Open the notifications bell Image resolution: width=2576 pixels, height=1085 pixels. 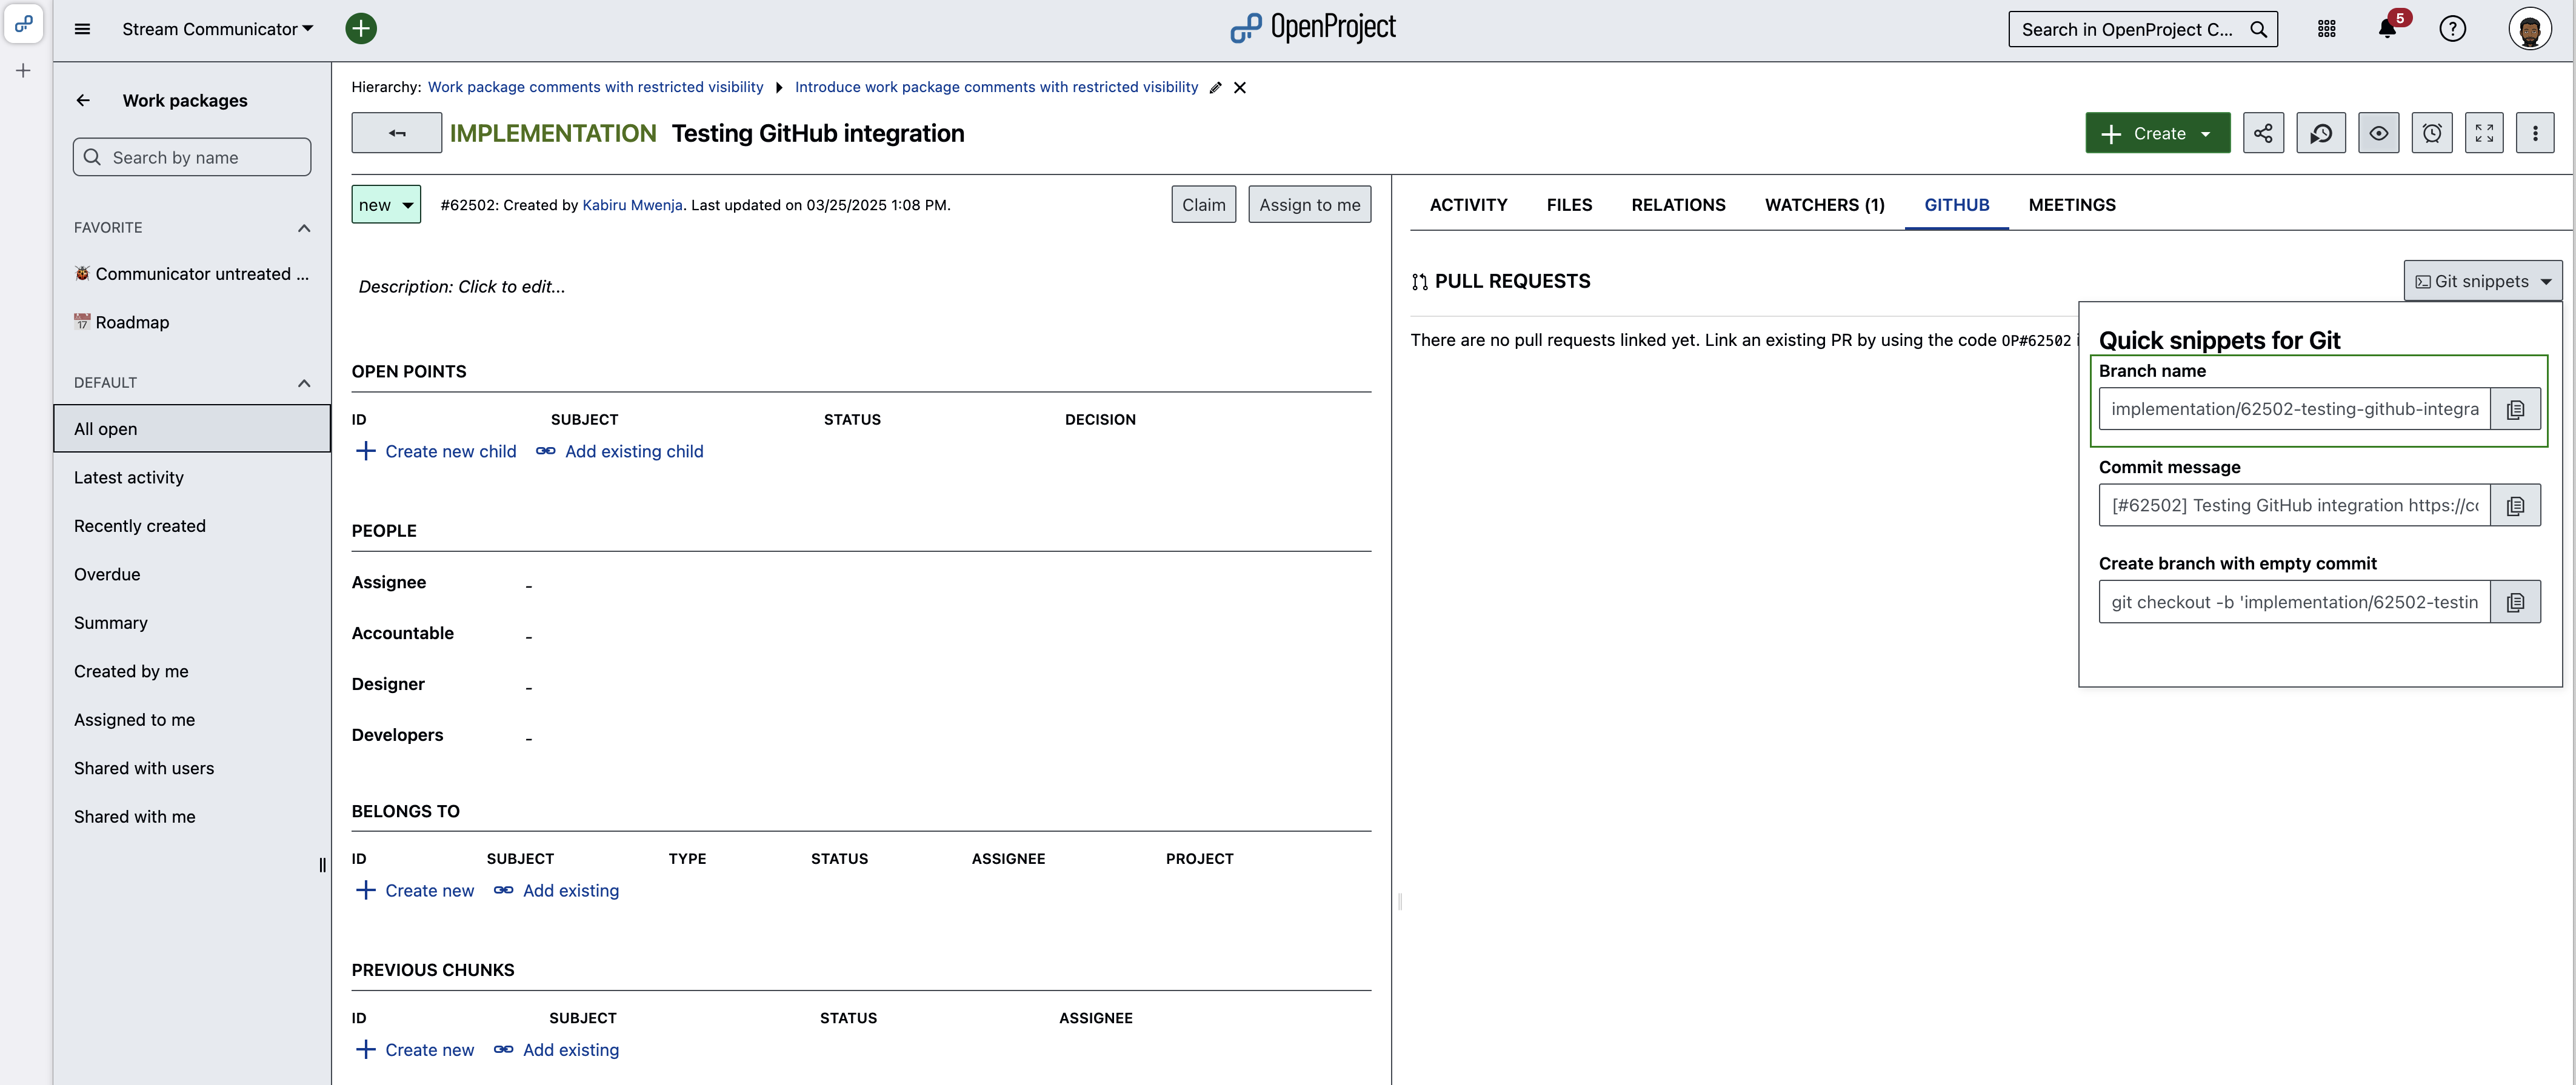pos(2387,29)
